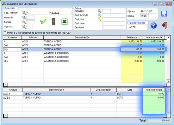
Task: Click lower grid horizontal scrollbar left arrow
Action: [6, 116]
